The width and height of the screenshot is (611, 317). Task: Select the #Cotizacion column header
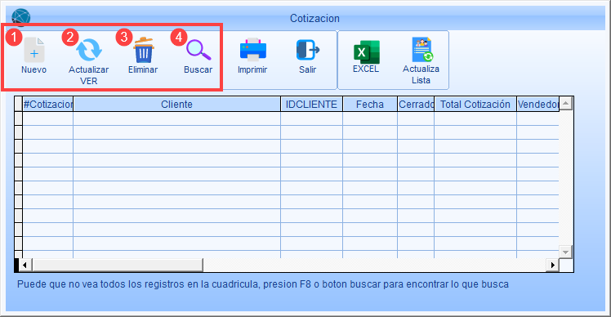pos(48,104)
